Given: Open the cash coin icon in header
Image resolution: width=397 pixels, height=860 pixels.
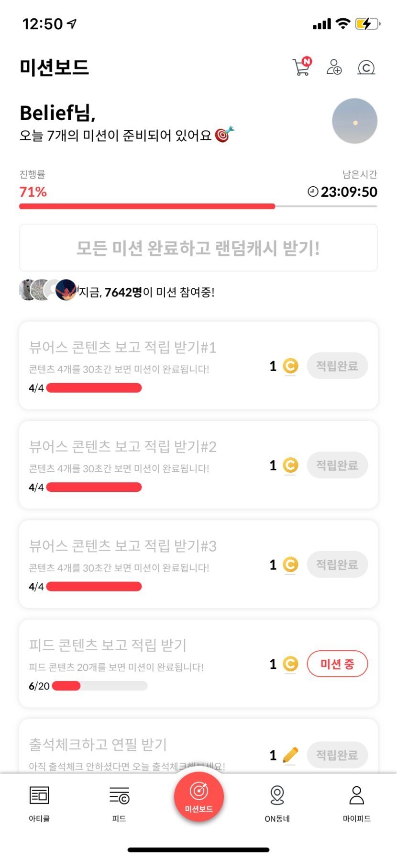Looking at the screenshot, I should pos(366,68).
